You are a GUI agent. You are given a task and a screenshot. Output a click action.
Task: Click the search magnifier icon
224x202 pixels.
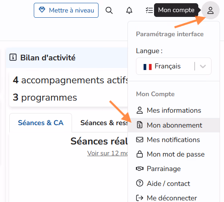point(109,10)
